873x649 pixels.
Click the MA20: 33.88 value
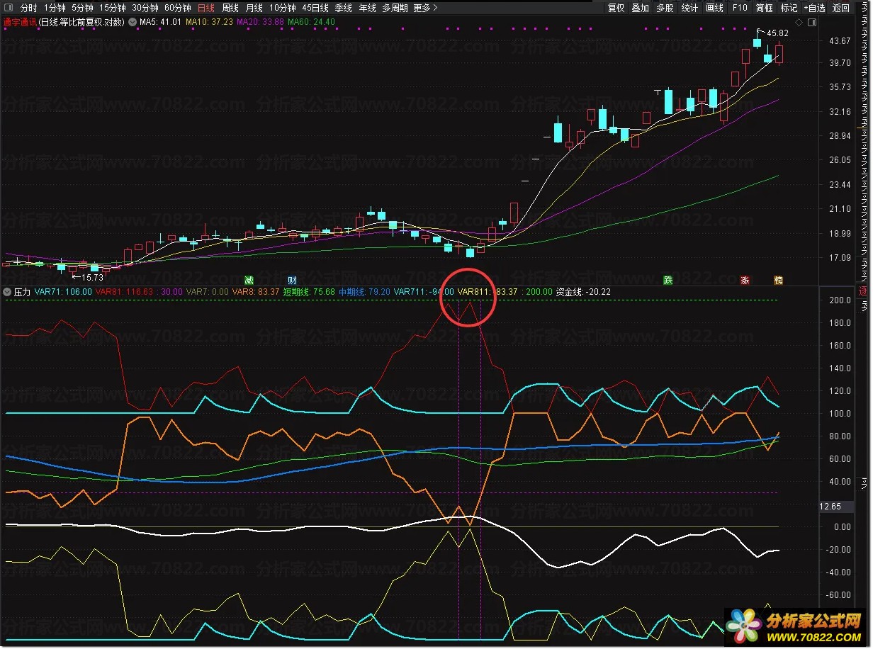click(x=260, y=22)
